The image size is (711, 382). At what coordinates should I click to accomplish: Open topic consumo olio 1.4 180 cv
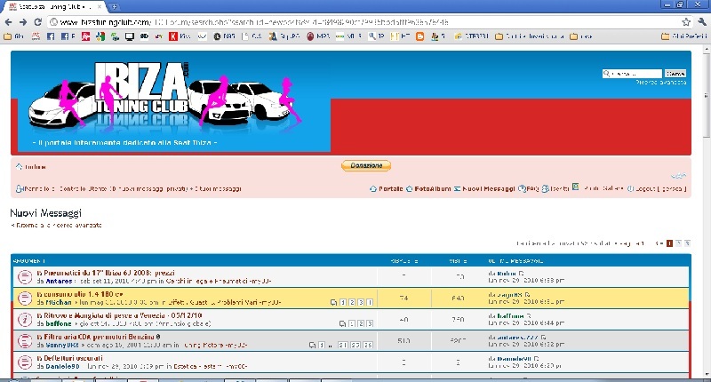pos(84,294)
